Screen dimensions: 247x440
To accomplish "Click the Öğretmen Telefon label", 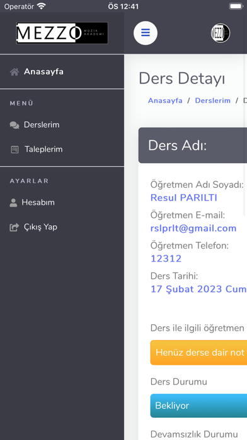I will [x=190, y=245].
